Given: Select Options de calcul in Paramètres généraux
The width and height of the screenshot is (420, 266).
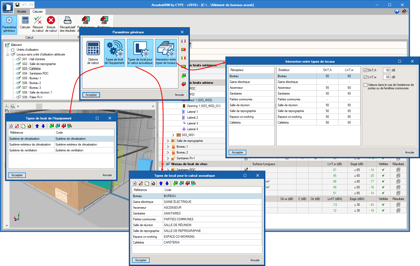Looking at the screenshot, I should [93, 53].
